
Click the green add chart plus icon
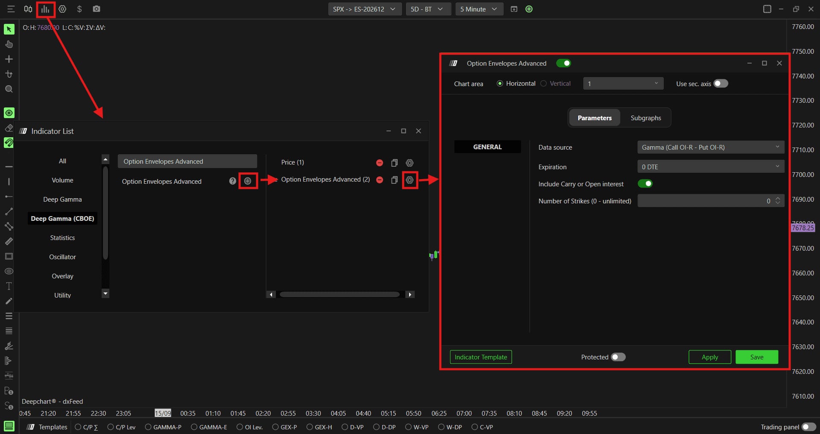529,9
